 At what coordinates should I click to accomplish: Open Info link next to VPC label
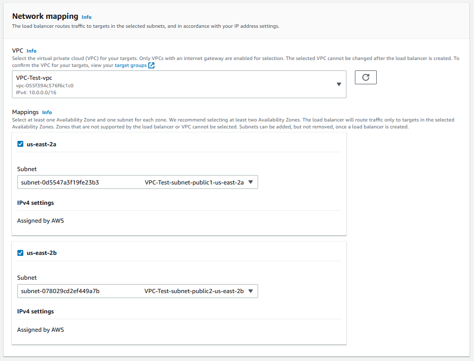[x=31, y=51]
